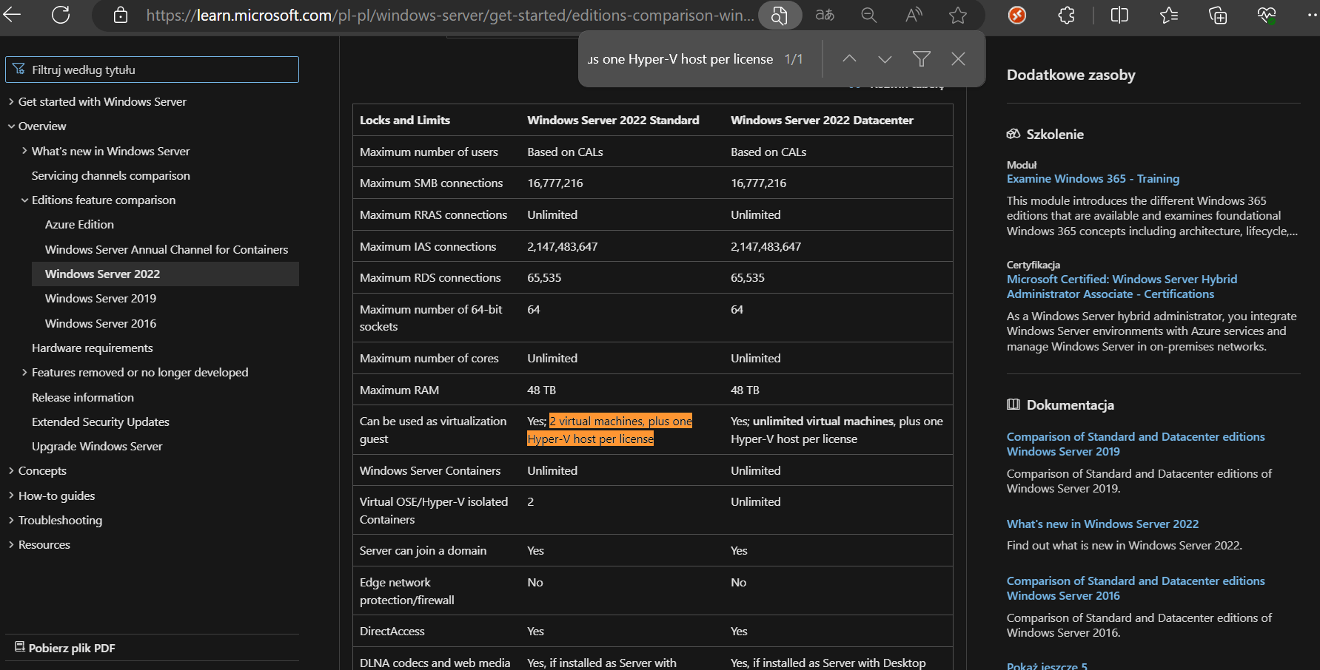1320x670 pixels.
Task: Select Windows Server 2016 sidebar item
Action: (x=101, y=324)
